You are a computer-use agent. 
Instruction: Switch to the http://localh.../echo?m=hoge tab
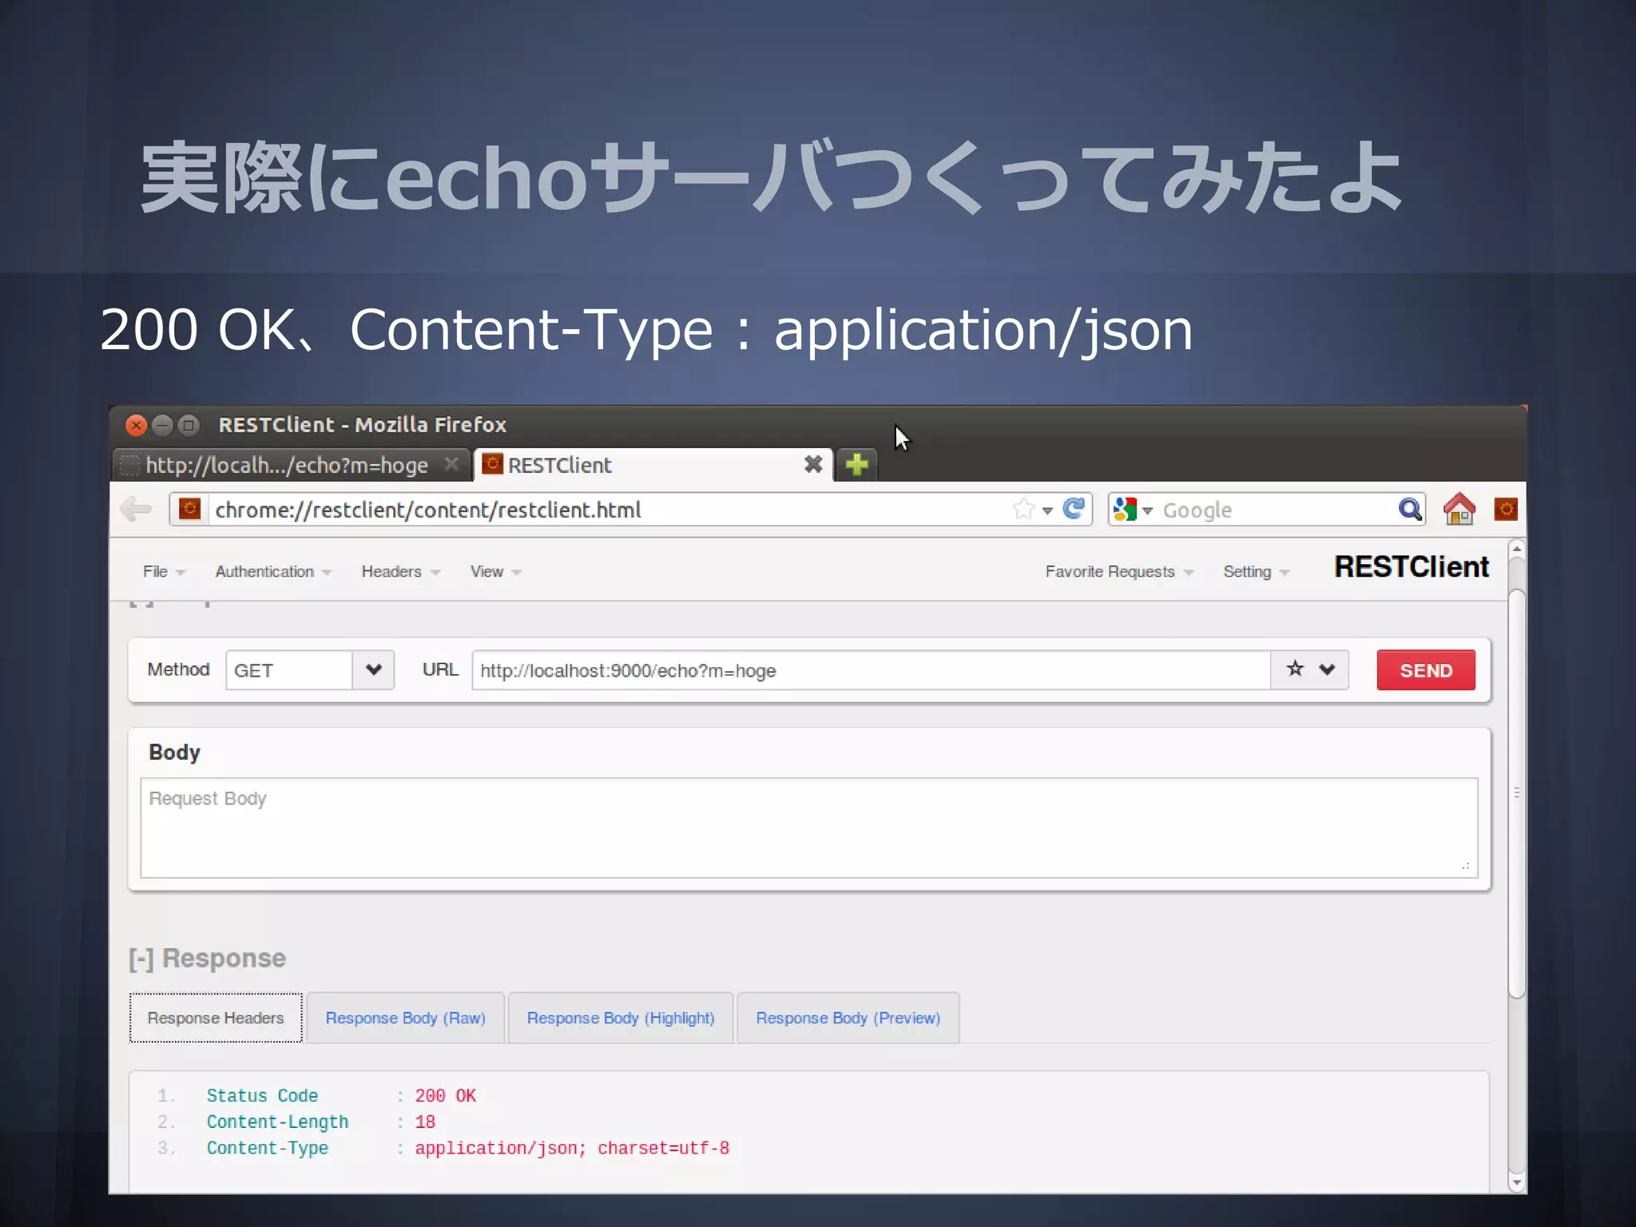(x=291, y=465)
